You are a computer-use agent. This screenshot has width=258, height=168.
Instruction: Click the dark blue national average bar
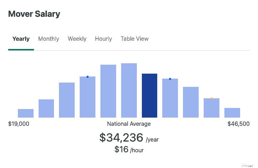(x=149, y=95)
